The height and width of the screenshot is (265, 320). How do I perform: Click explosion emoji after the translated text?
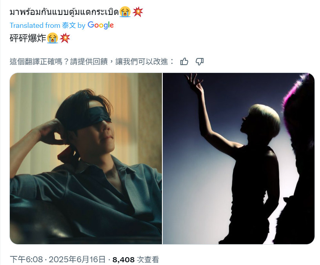pyautogui.click(x=65, y=38)
